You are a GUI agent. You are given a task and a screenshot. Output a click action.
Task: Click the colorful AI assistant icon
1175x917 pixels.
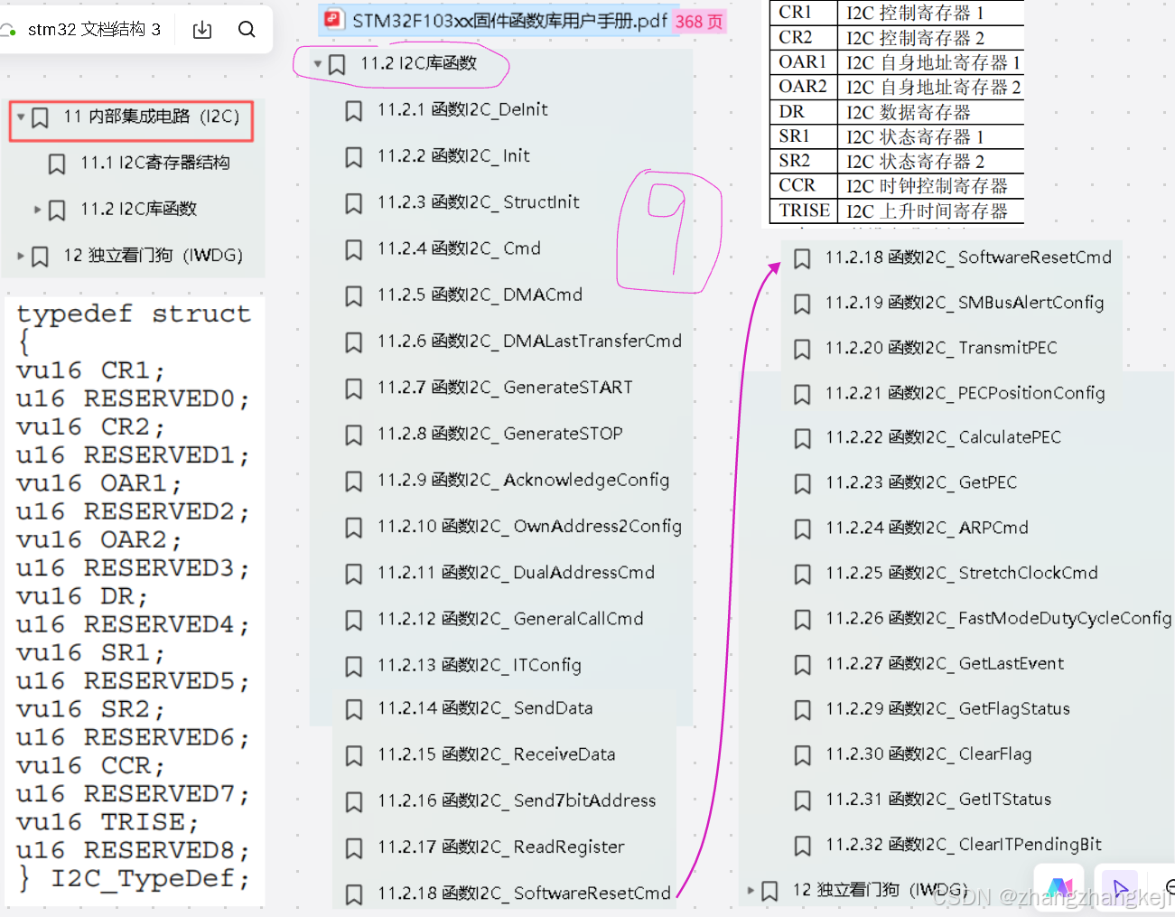[1060, 888]
